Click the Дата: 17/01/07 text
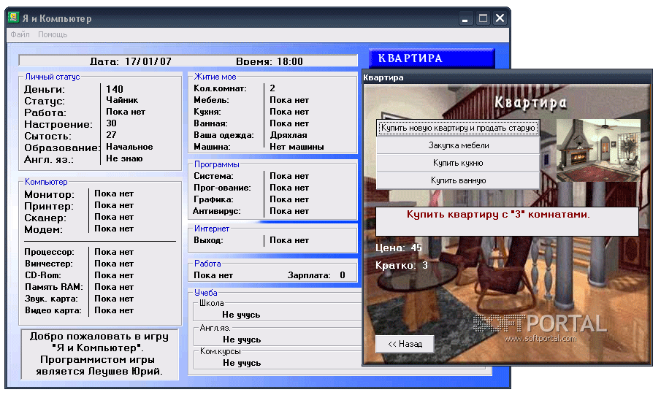This screenshot has width=661, height=395. (131, 61)
